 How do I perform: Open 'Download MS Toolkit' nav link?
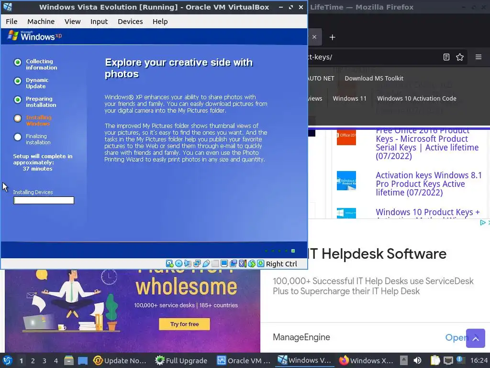click(374, 78)
